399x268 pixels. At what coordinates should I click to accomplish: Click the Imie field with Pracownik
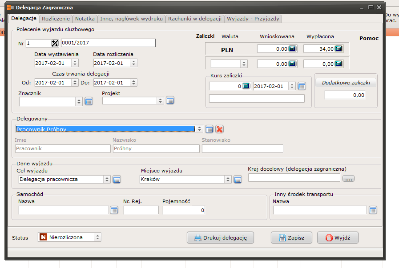(x=63, y=149)
